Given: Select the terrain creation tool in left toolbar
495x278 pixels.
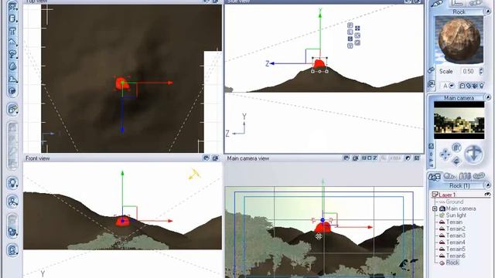Looking at the screenshot, I should (x=12, y=42).
